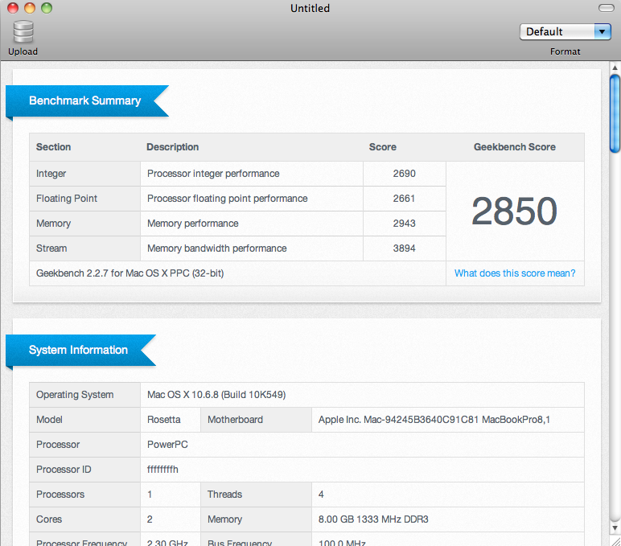Image resolution: width=621 pixels, height=546 pixels.
Task: Click the toolbar toggle pill button
Action: pyautogui.click(x=606, y=8)
